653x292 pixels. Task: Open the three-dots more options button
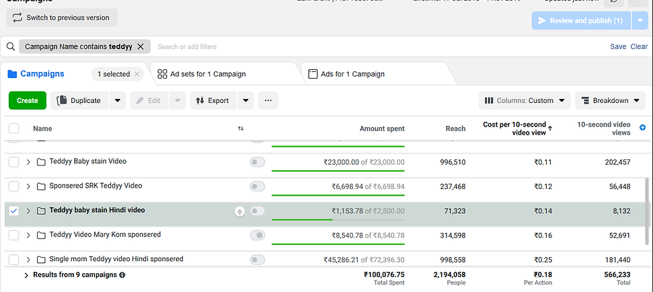click(268, 101)
